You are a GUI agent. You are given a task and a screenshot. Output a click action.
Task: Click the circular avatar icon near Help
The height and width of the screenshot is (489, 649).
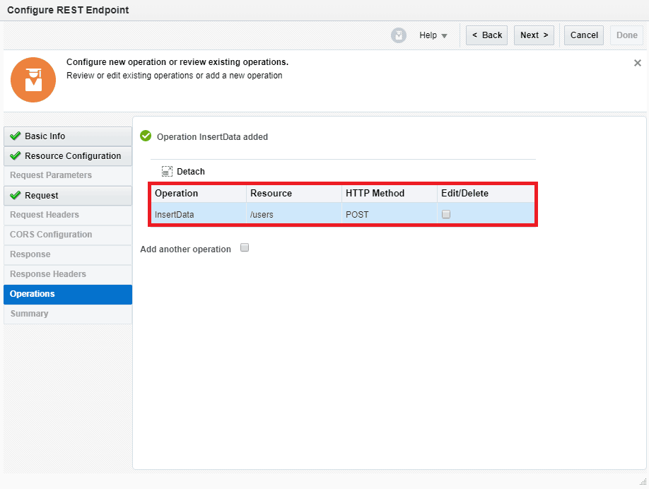(x=397, y=35)
